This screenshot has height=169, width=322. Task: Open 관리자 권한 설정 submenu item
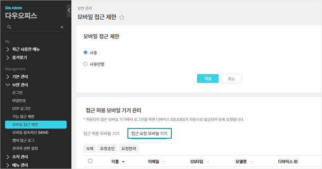point(25,148)
